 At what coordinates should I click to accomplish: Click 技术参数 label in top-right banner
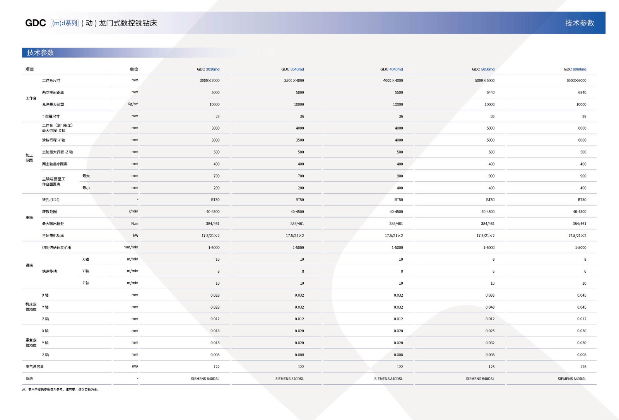tap(579, 23)
